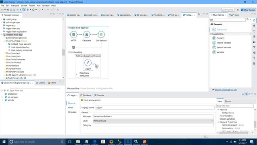This screenshot has width=257, height=145.
Task: Open the Task View taskbar icon
Action: coord(69,141)
